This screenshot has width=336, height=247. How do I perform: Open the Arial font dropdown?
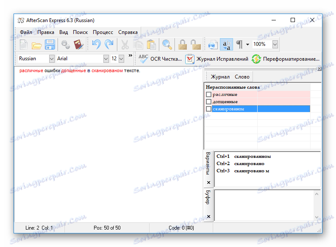click(106, 59)
